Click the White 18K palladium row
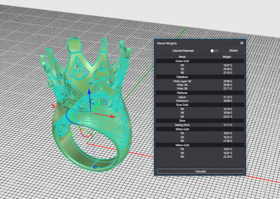Viewport: 280px width, 199px height. pos(200,89)
